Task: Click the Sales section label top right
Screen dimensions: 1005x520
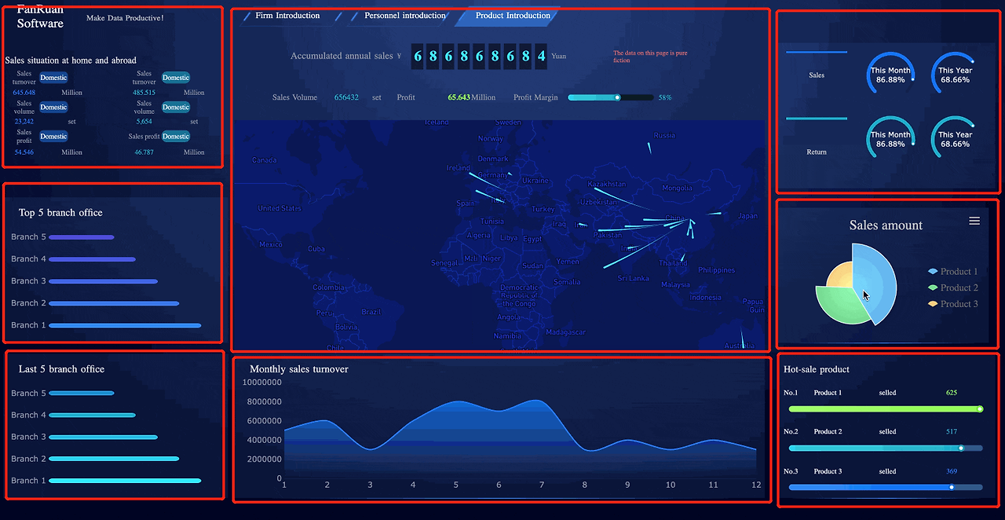Action: (x=816, y=75)
